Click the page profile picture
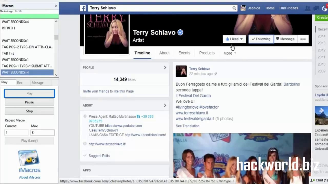Image resolution: width=328 pixels, height=184 pixels. [107, 34]
